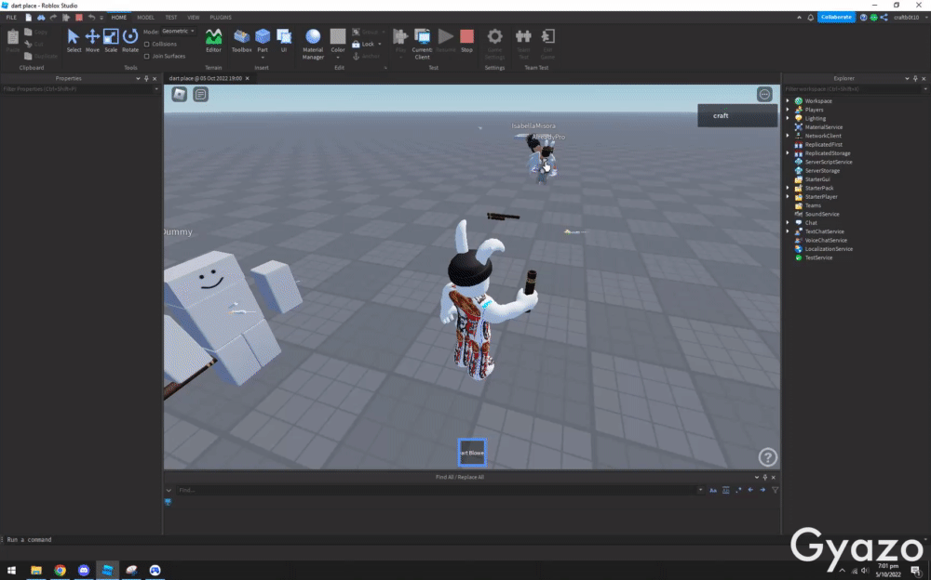Expand the Players tree node
This screenshot has height=580, width=931.
coord(788,110)
